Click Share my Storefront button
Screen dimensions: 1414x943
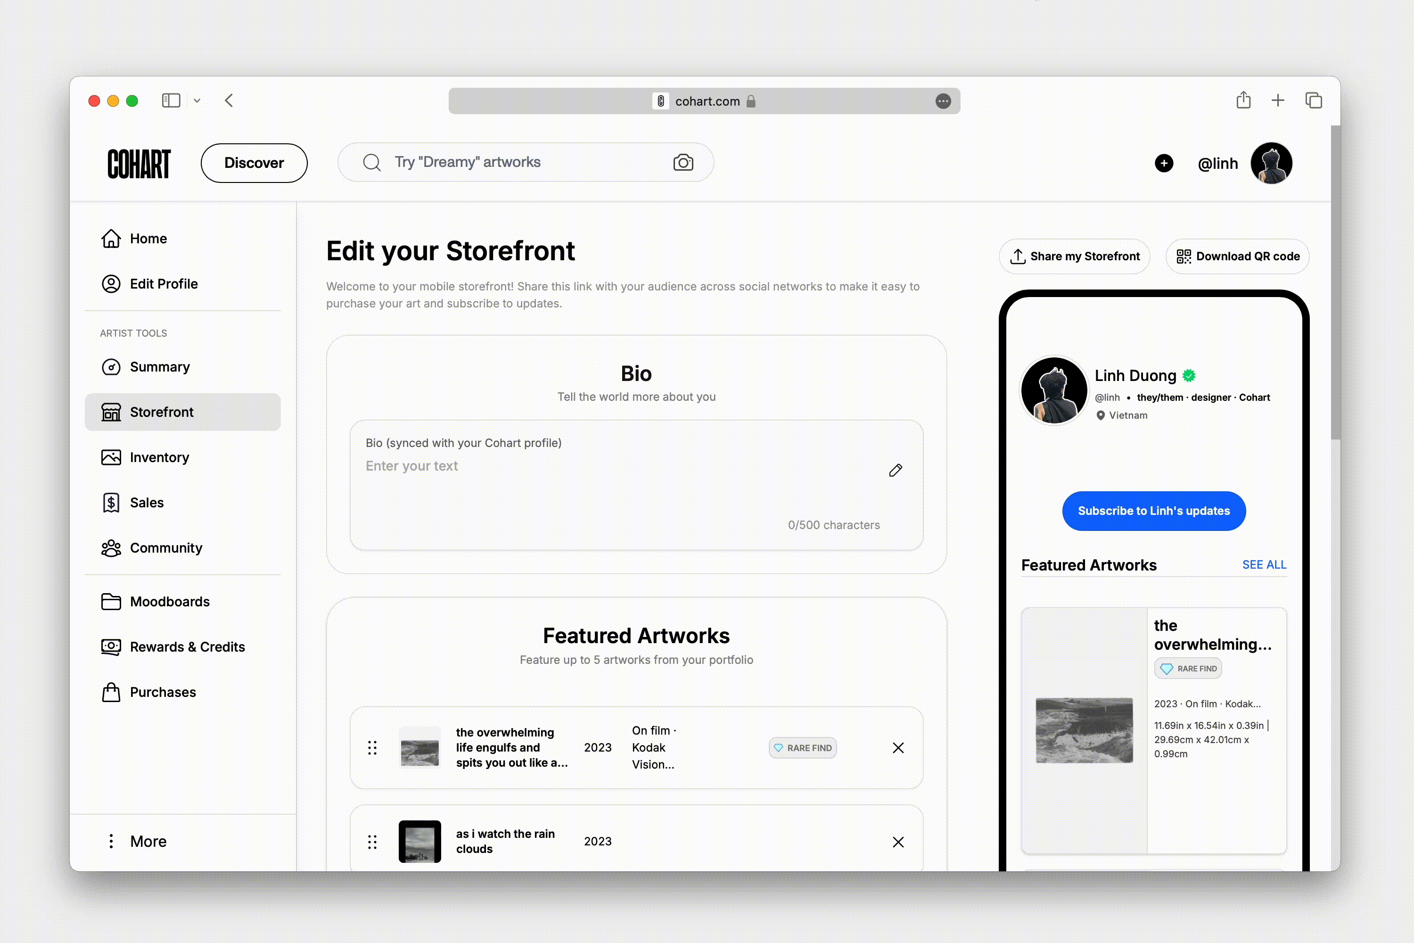[1074, 256]
